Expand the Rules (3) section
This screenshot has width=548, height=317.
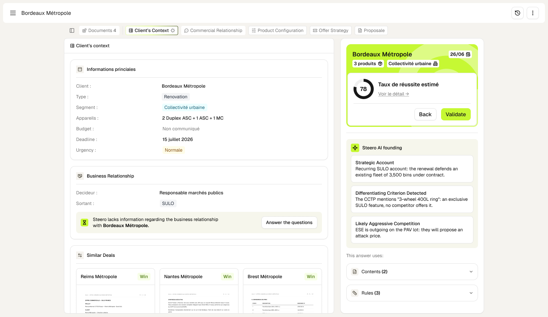pos(412,293)
